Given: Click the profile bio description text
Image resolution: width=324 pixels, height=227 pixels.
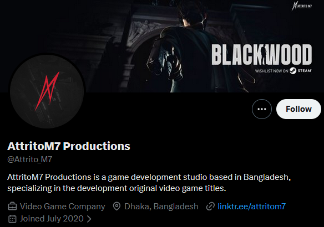Looking at the screenshot, I should click(x=149, y=183).
